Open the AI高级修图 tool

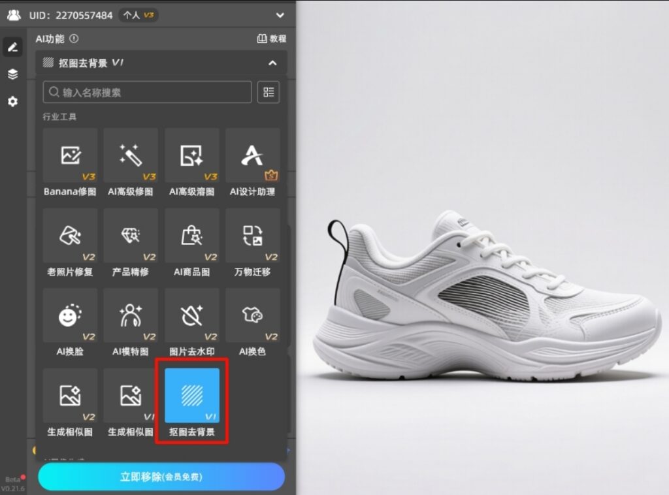pyautogui.click(x=131, y=157)
